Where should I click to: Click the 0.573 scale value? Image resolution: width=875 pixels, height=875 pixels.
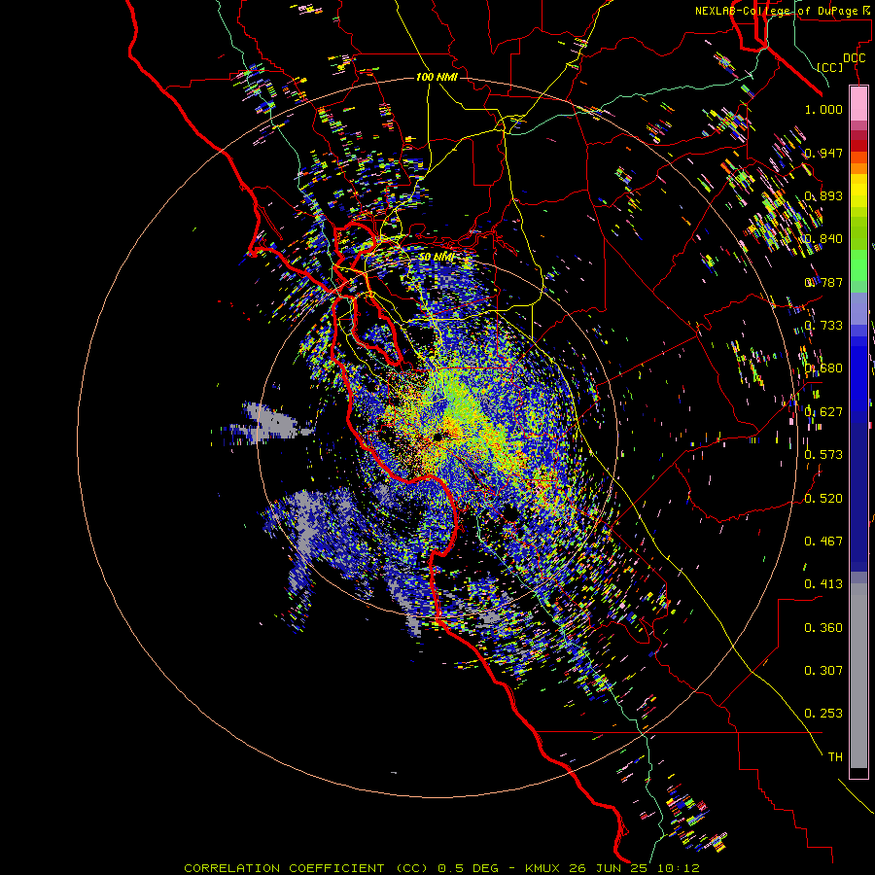point(823,455)
